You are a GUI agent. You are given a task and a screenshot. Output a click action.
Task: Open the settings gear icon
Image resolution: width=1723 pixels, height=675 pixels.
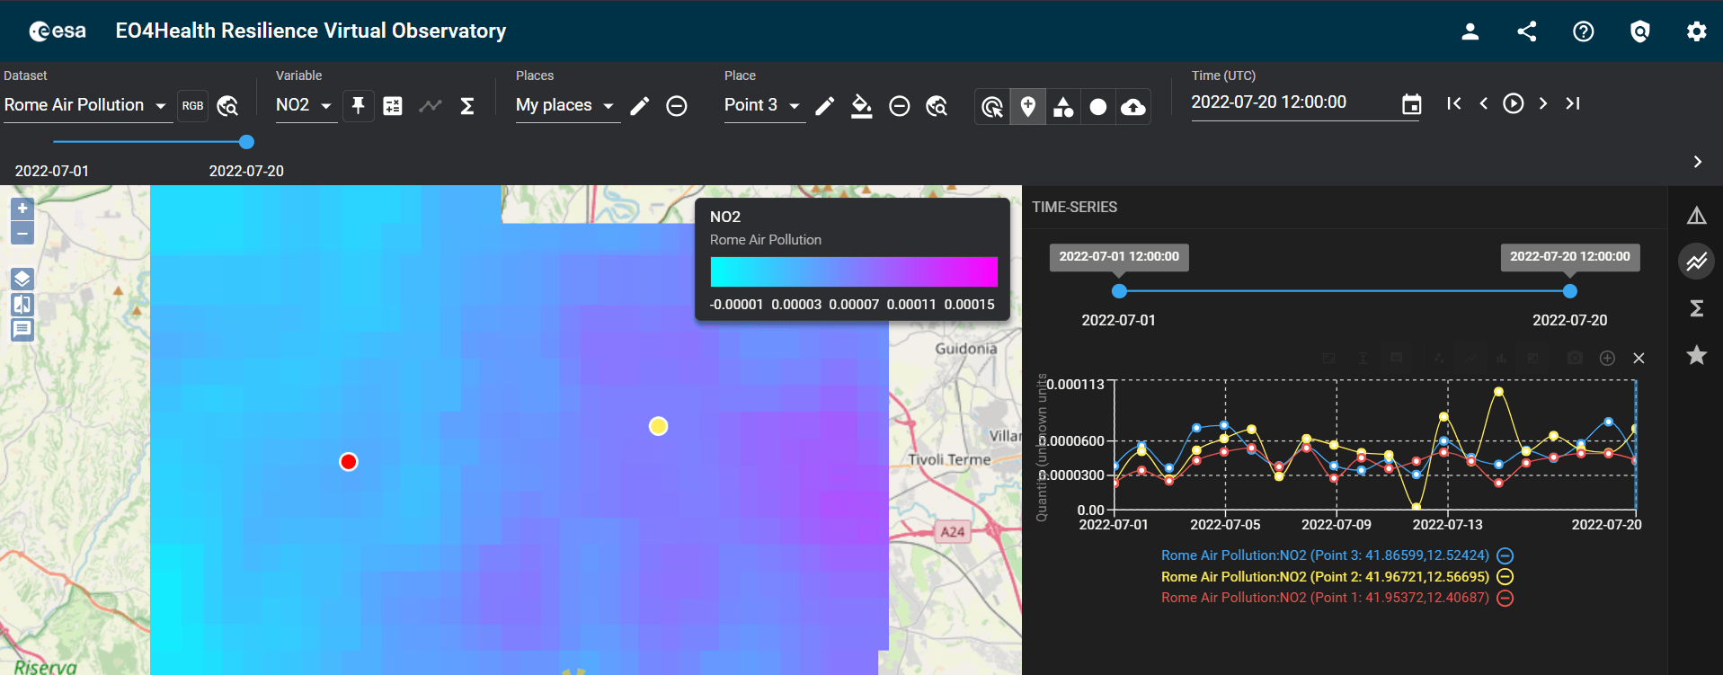[1697, 31]
